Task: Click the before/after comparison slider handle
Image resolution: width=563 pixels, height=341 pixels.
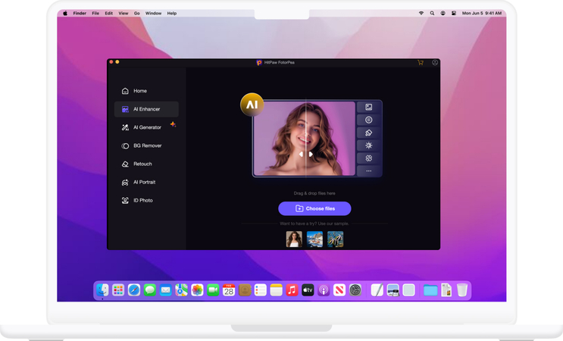Action: coord(305,154)
